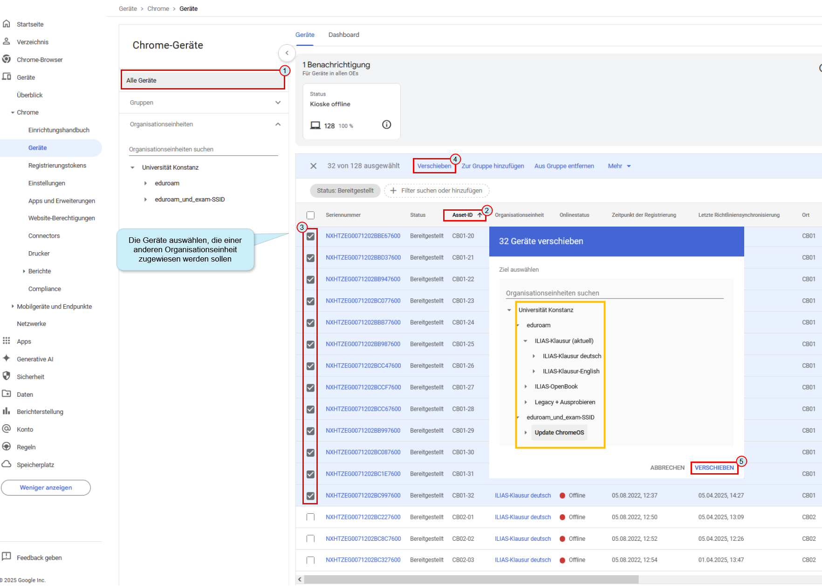822x586 pixels.
Task: Uncheck the row with asset CB01-24
Action: (x=311, y=323)
